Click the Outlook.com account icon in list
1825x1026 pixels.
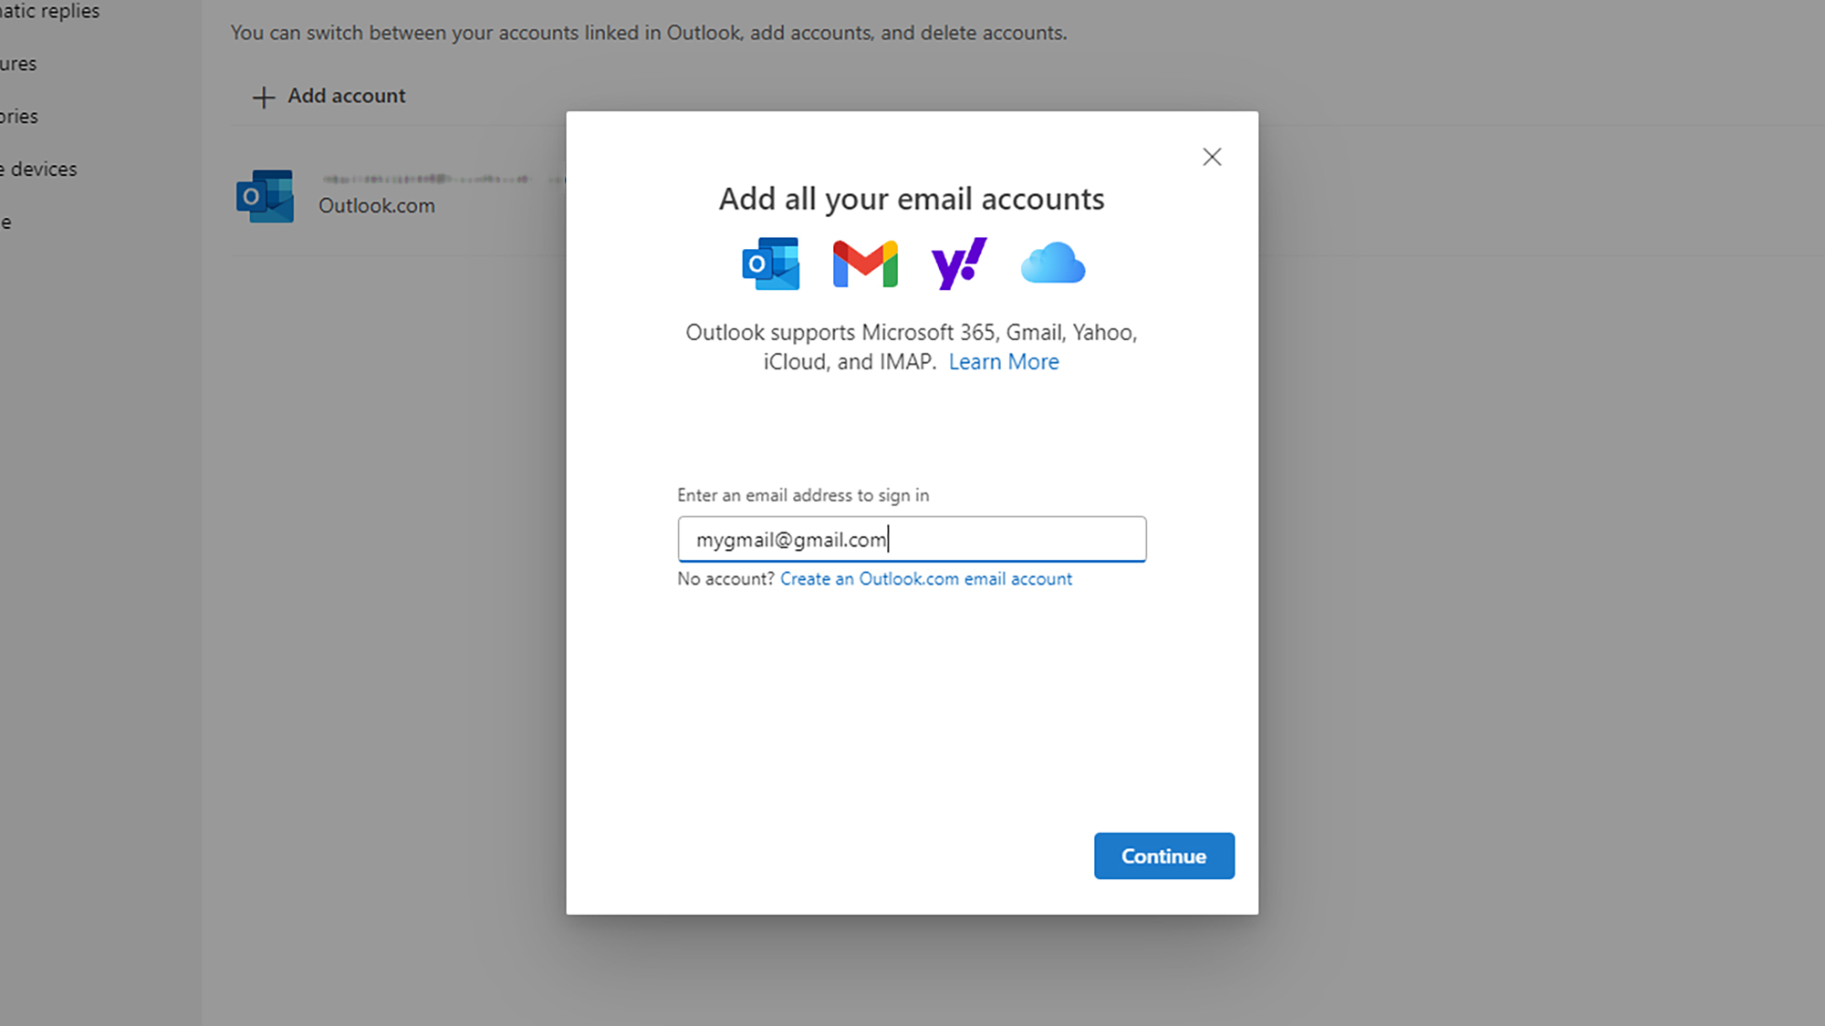tap(265, 196)
